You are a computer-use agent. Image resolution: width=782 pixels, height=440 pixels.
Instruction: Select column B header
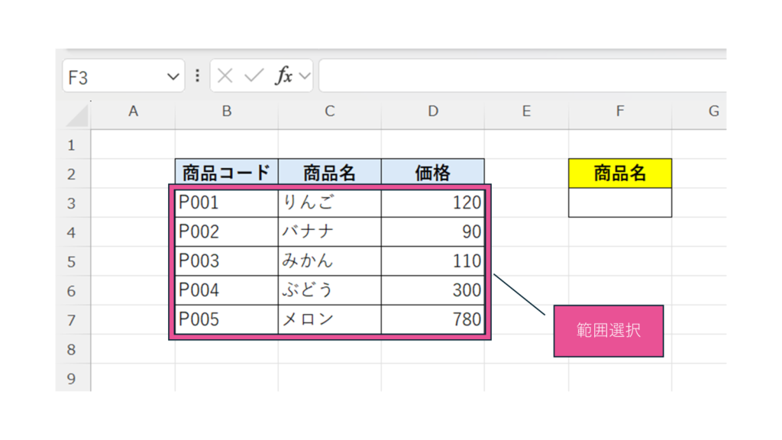[x=226, y=112]
